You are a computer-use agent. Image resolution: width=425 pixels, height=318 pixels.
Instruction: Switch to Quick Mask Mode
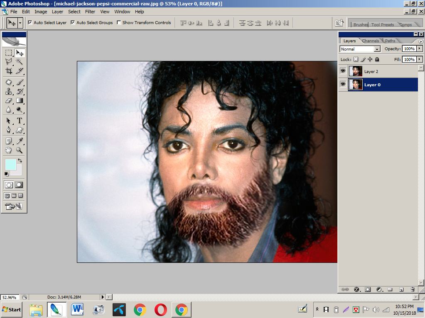pos(19,185)
